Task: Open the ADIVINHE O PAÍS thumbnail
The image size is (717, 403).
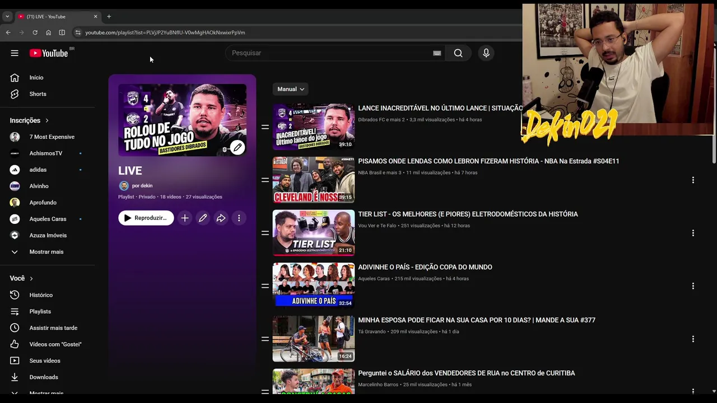Action: point(314,286)
